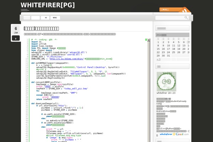This screenshot has height=142, width=213.
Task: Click the RSS feed signal icon
Action: click(x=185, y=10)
